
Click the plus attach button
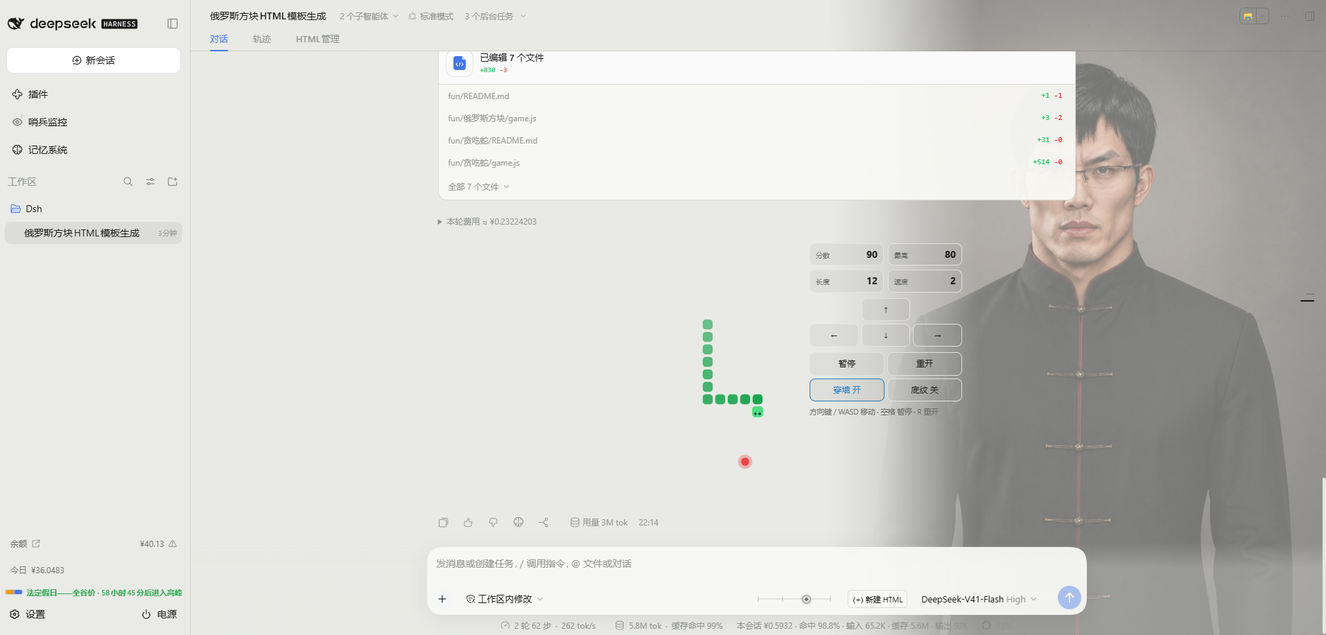pyautogui.click(x=442, y=599)
